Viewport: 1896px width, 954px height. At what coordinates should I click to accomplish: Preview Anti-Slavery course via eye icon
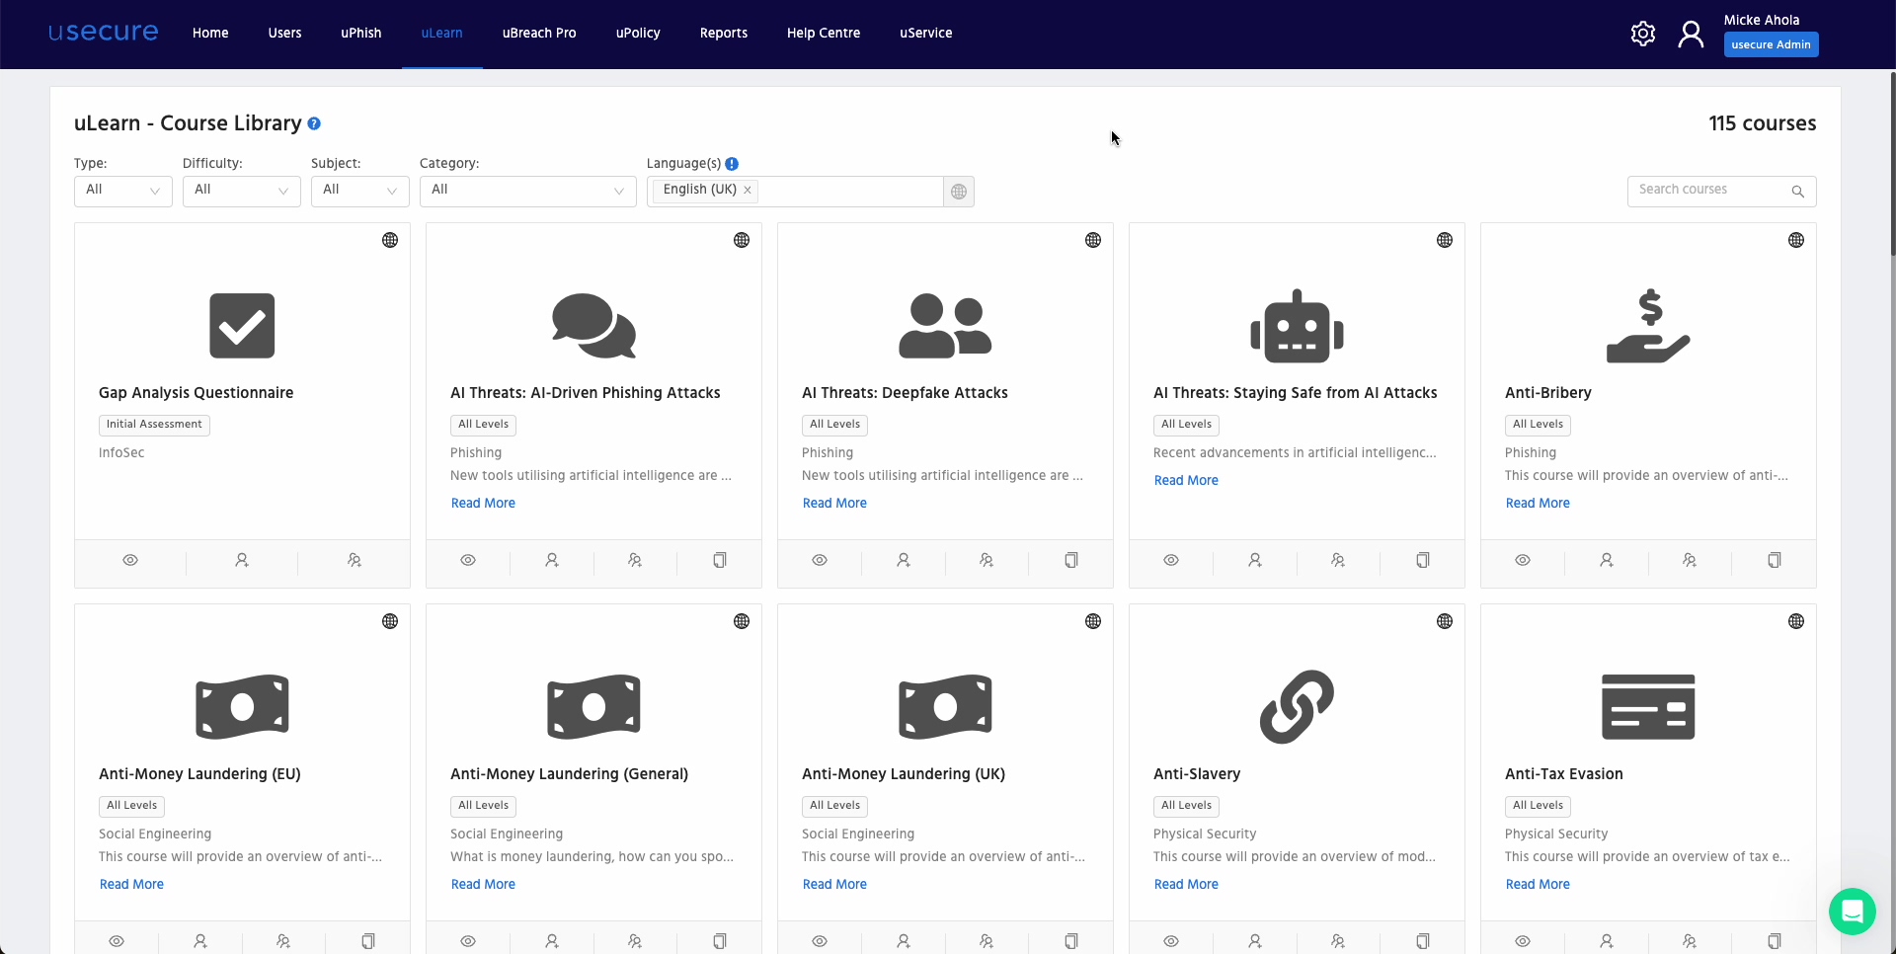(x=1171, y=942)
